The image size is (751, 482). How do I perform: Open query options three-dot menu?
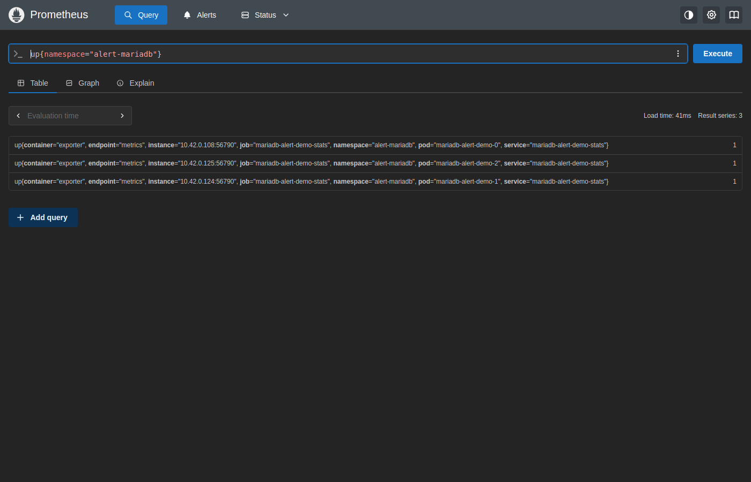pyautogui.click(x=678, y=54)
